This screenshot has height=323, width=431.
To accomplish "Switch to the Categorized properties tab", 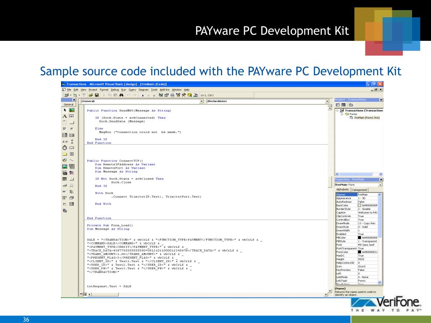I will point(359,190).
